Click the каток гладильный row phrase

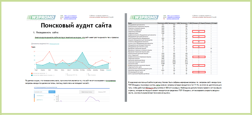(x=133, y=55)
